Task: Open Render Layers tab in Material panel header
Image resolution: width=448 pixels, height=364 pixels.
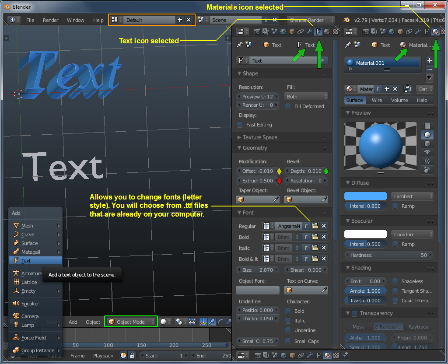Action: click(374, 31)
